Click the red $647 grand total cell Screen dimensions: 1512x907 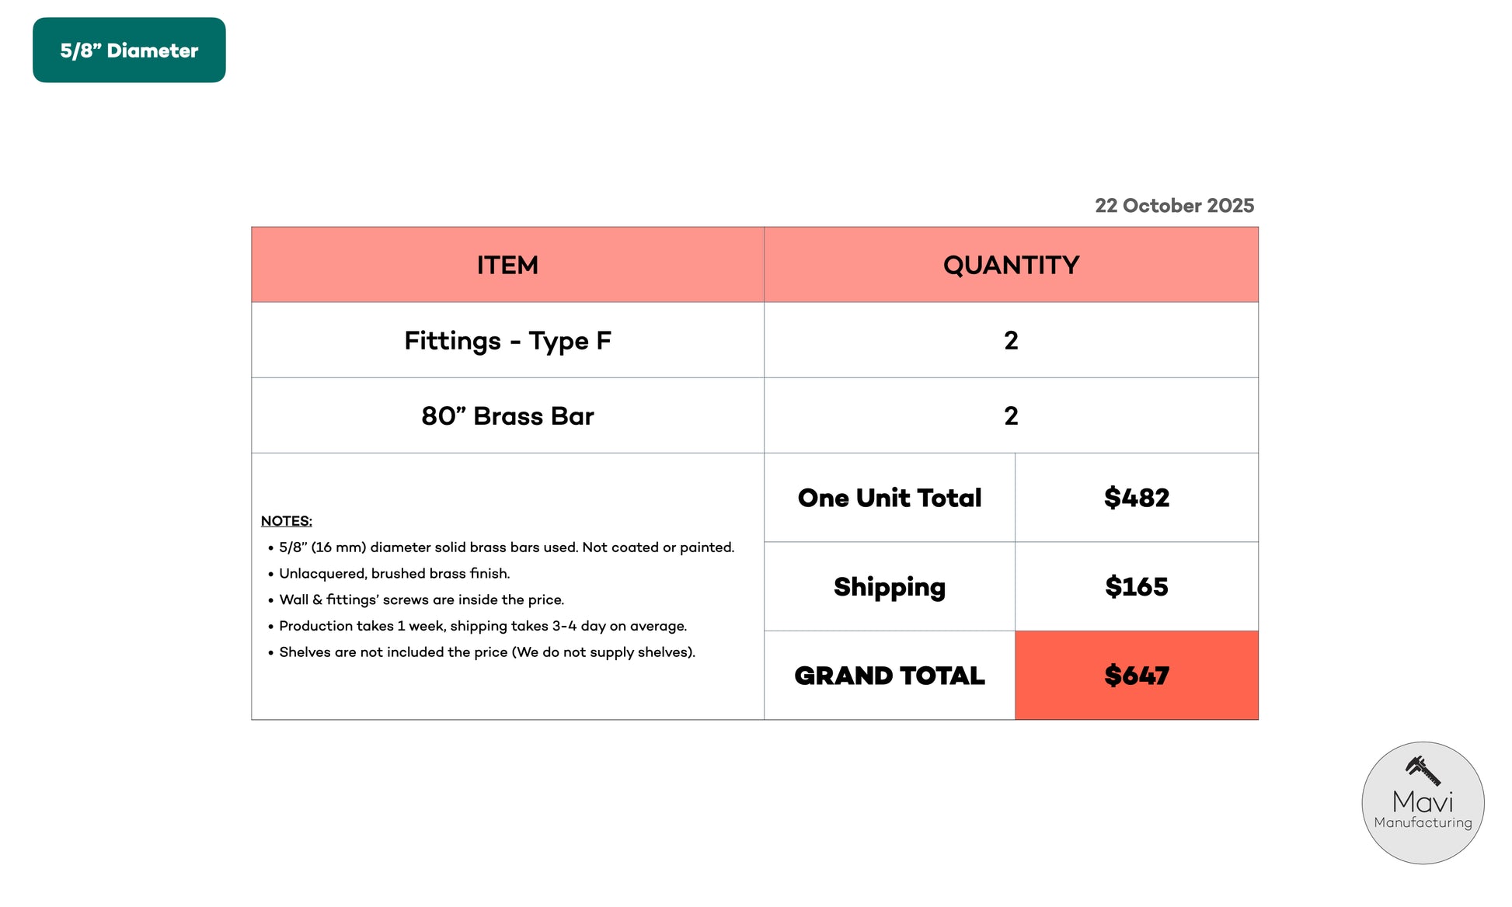[1137, 676]
